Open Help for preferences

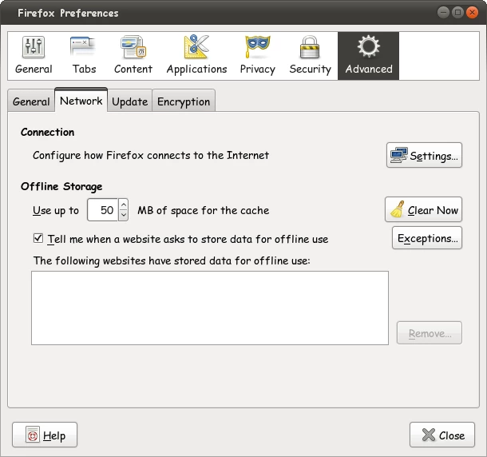click(45, 435)
